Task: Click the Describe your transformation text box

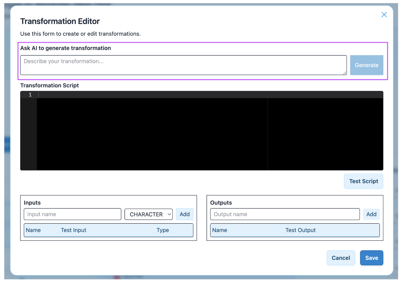Action: point(183,65)
